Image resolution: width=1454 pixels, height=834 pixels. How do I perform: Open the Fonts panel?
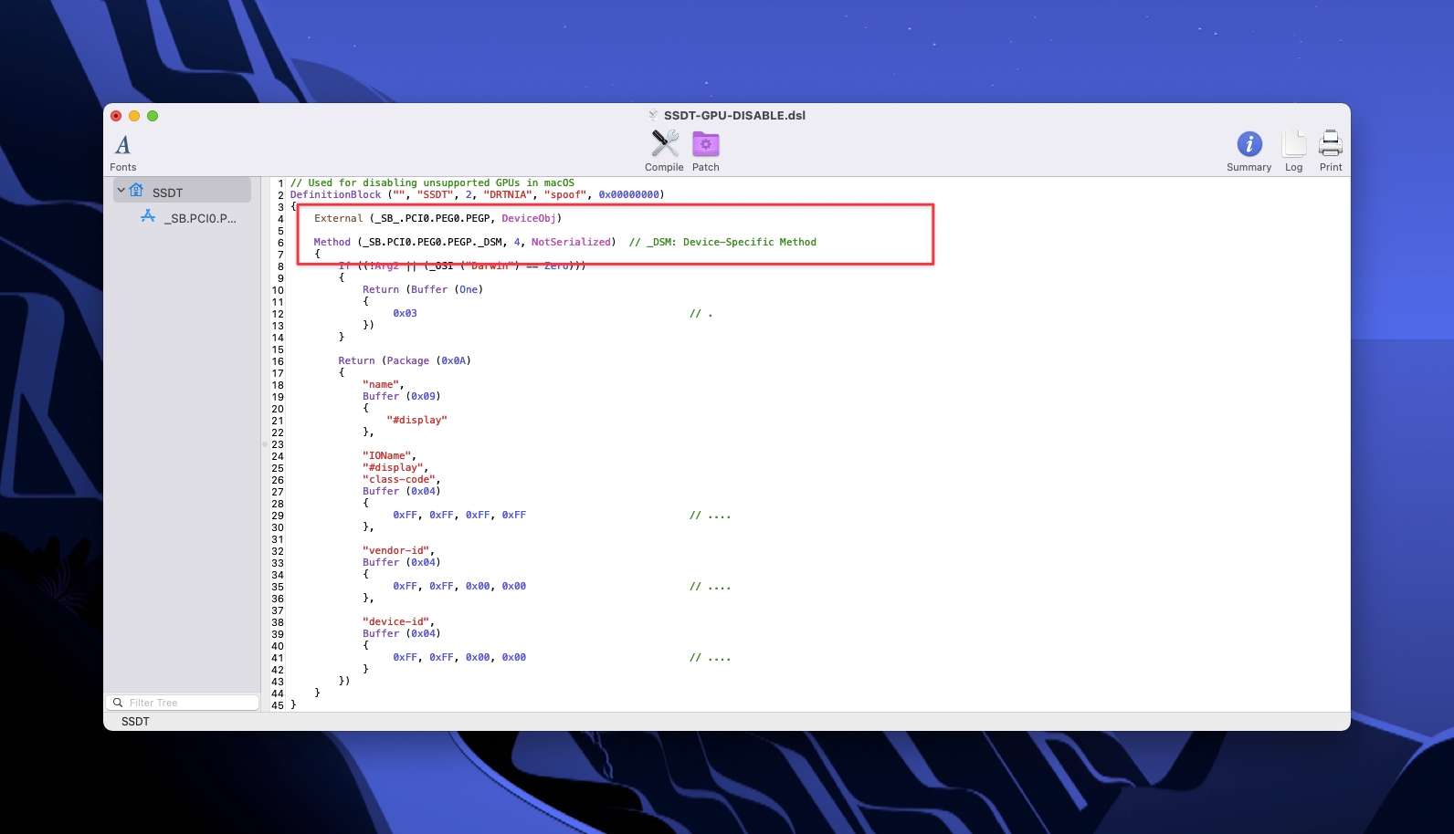click(122, 151)
